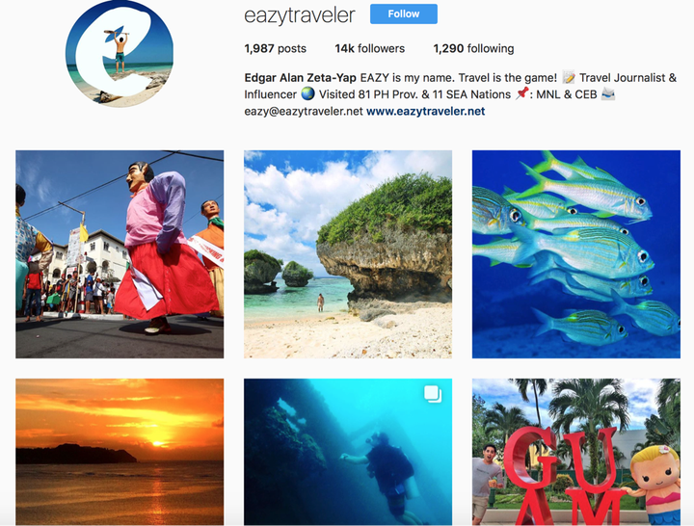Click the Edgar Alan Zeta-Yap name text
The height and width of the screenshot is (526, 694).
pos(300,78)
